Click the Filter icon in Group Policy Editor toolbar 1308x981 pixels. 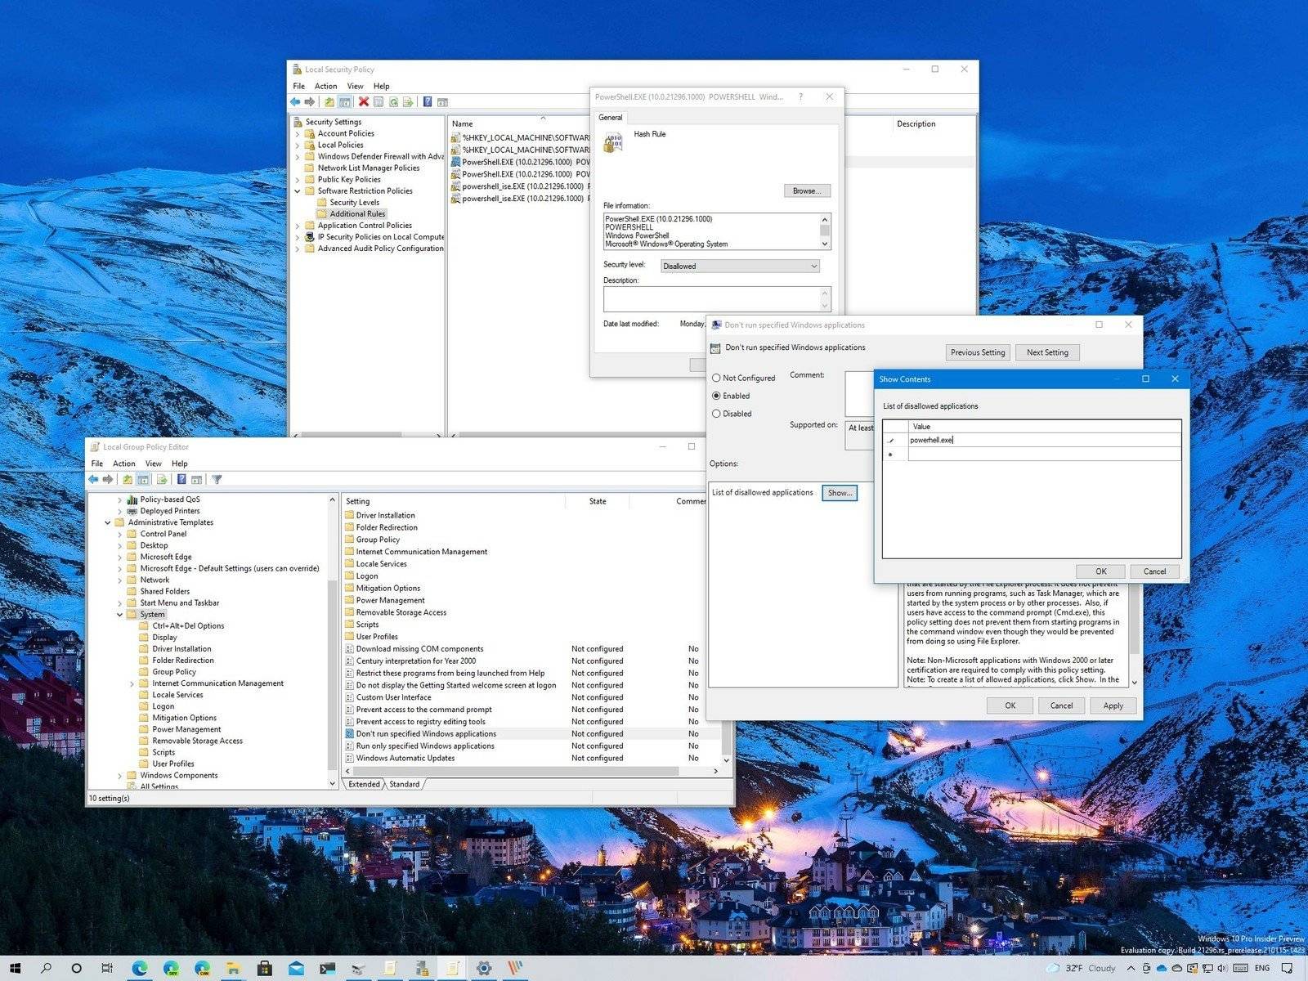point(215,478)
